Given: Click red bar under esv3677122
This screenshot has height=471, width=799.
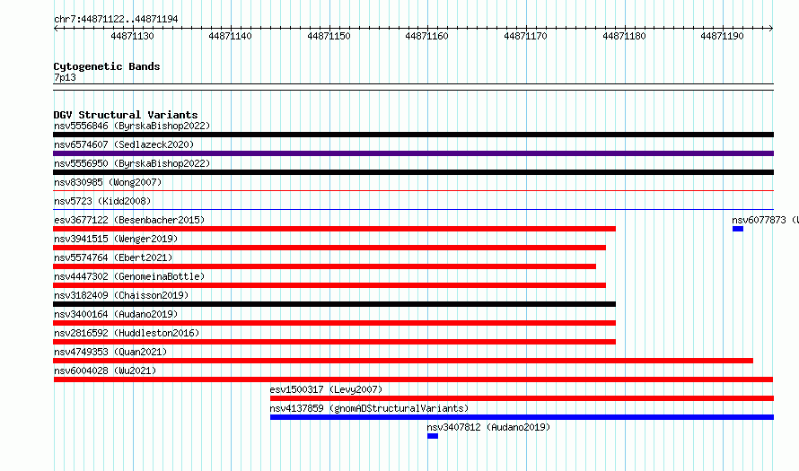Looking at the screenshot, I should [334, 229].
